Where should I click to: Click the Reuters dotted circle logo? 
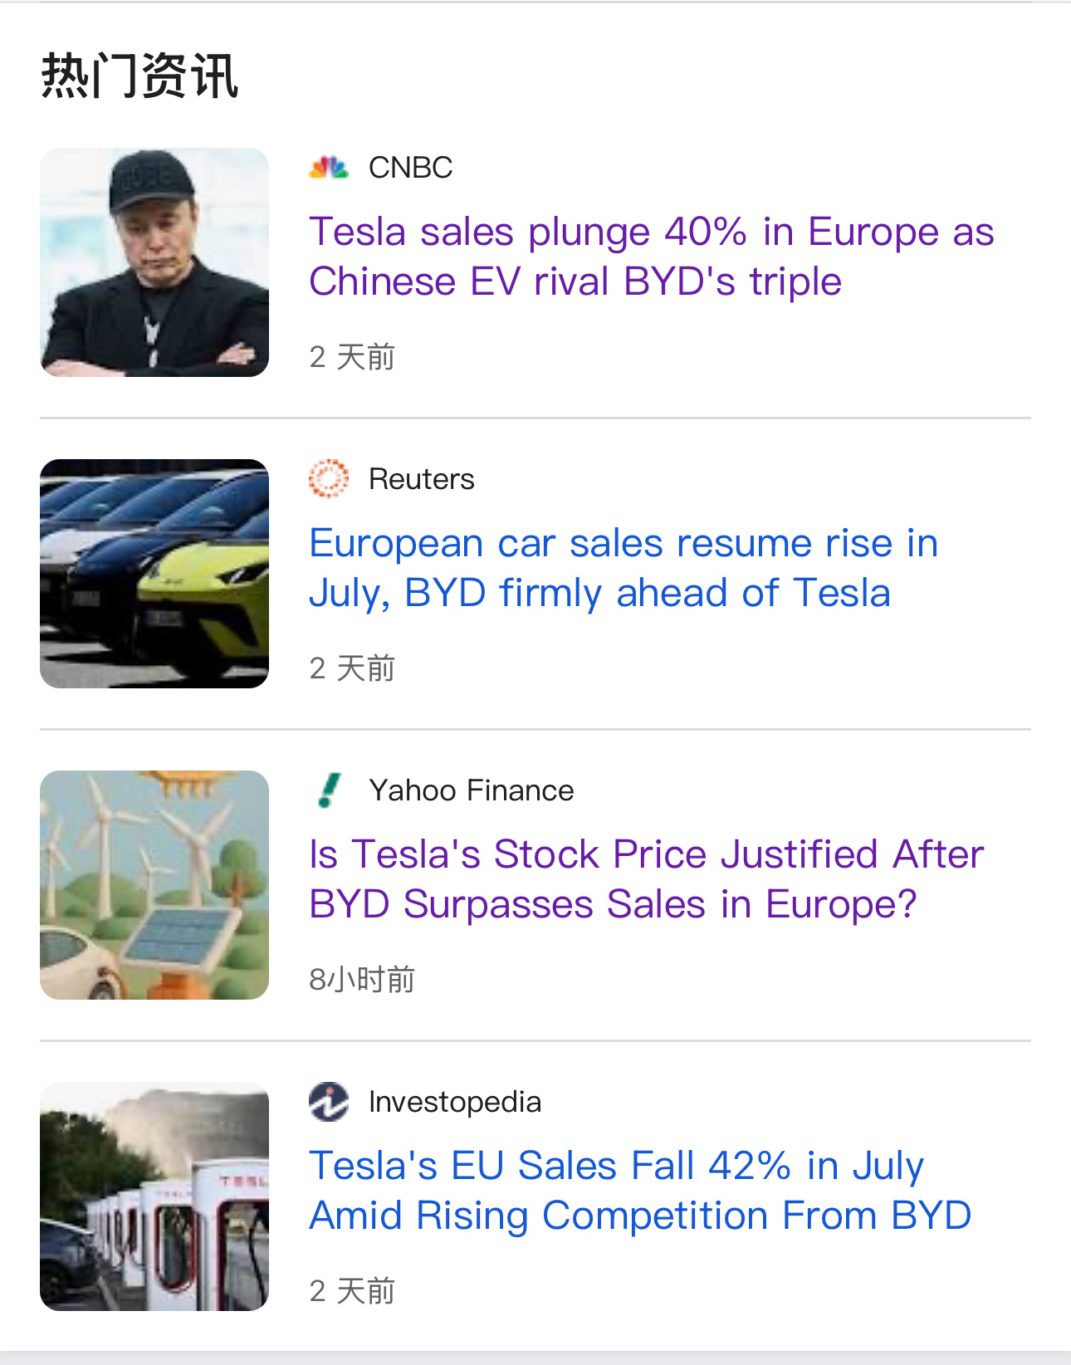click(x=329, y=479)
